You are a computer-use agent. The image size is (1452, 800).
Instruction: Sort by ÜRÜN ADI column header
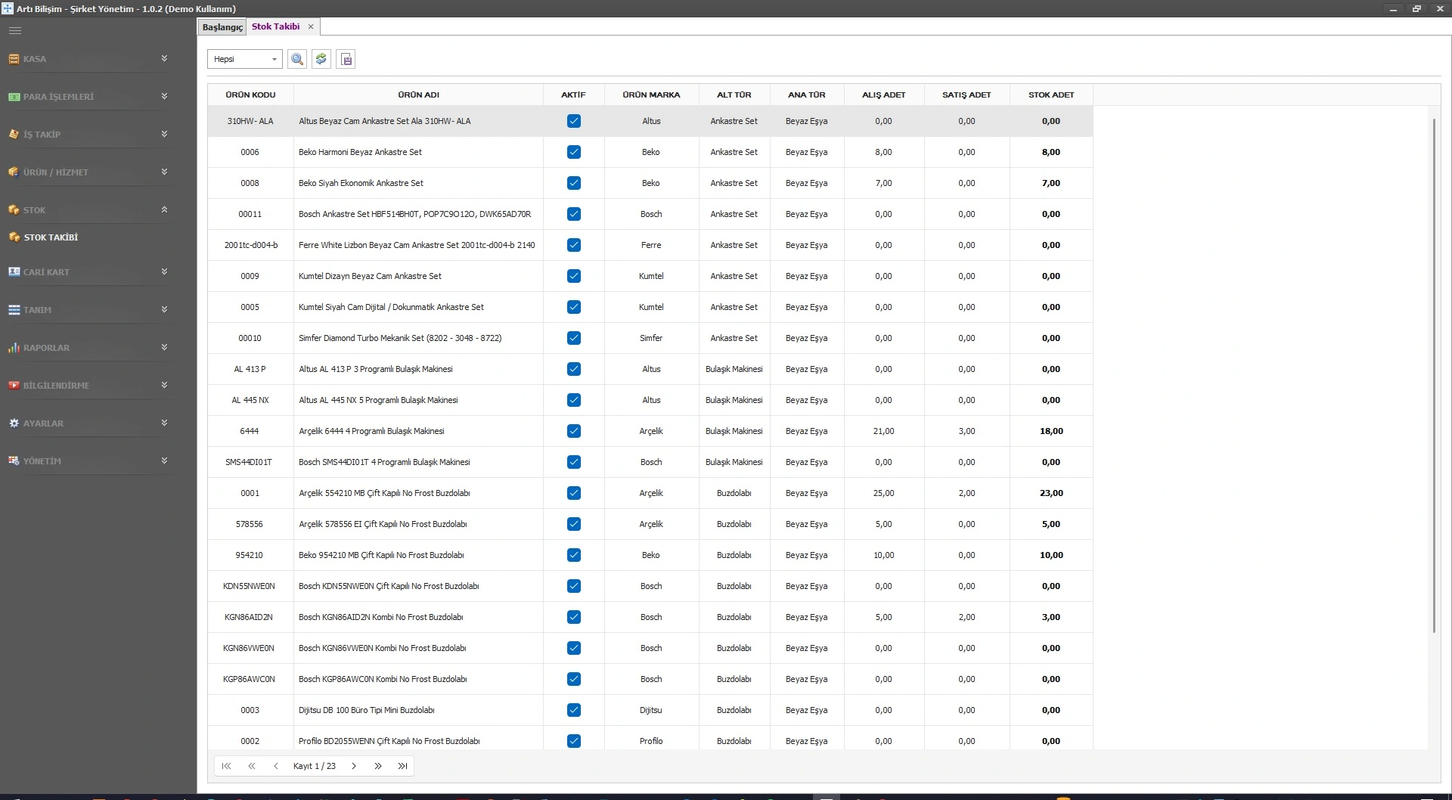[x=418, y=95]
